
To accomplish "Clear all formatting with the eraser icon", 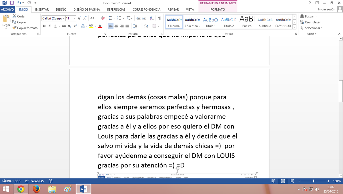I will coord(103,18).
